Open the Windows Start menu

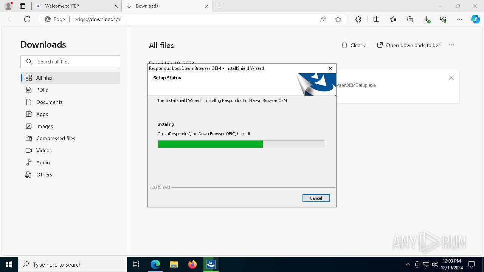click(9, 264)
